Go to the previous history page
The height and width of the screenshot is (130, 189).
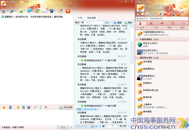(100, 126)
